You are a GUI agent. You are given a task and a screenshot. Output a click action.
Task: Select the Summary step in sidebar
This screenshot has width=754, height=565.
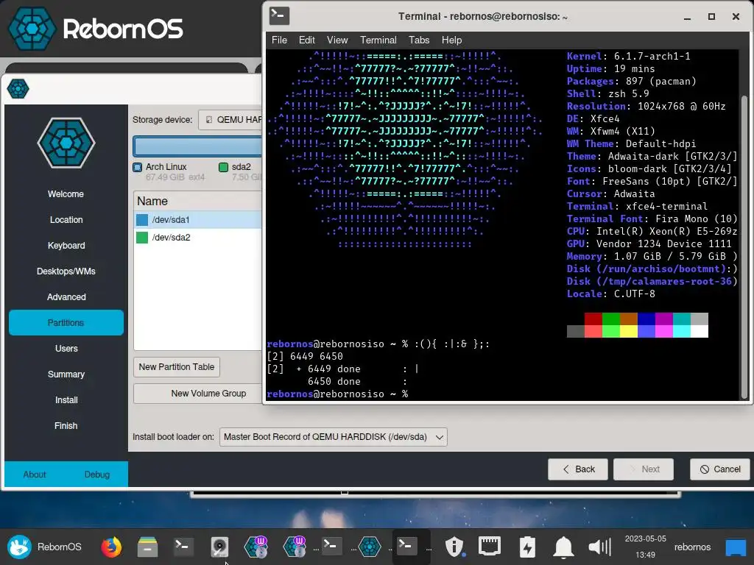(66, 374)
